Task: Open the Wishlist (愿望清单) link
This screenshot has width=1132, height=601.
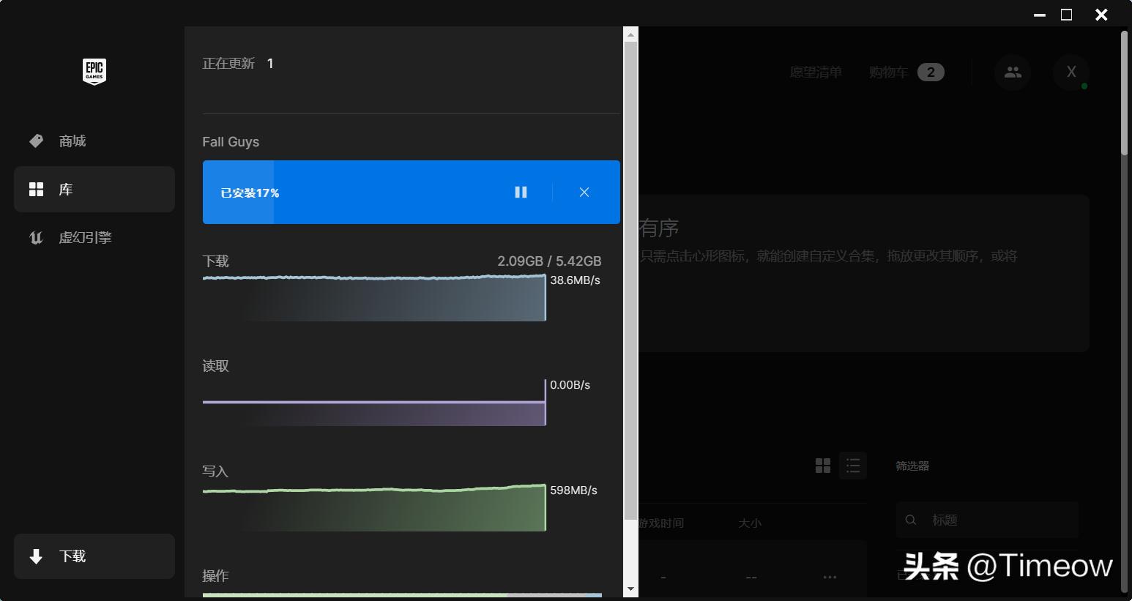Action: [x=816, y=72]
